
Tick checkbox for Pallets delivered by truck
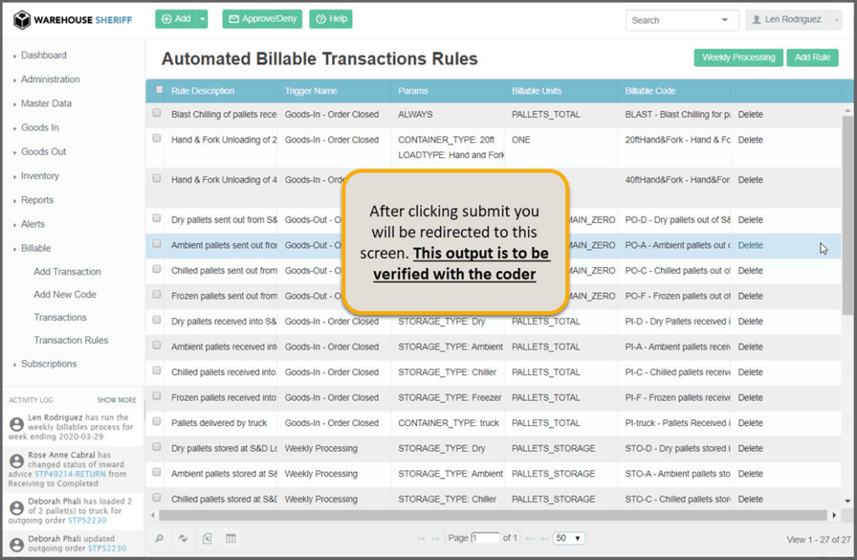coord(157,423)
